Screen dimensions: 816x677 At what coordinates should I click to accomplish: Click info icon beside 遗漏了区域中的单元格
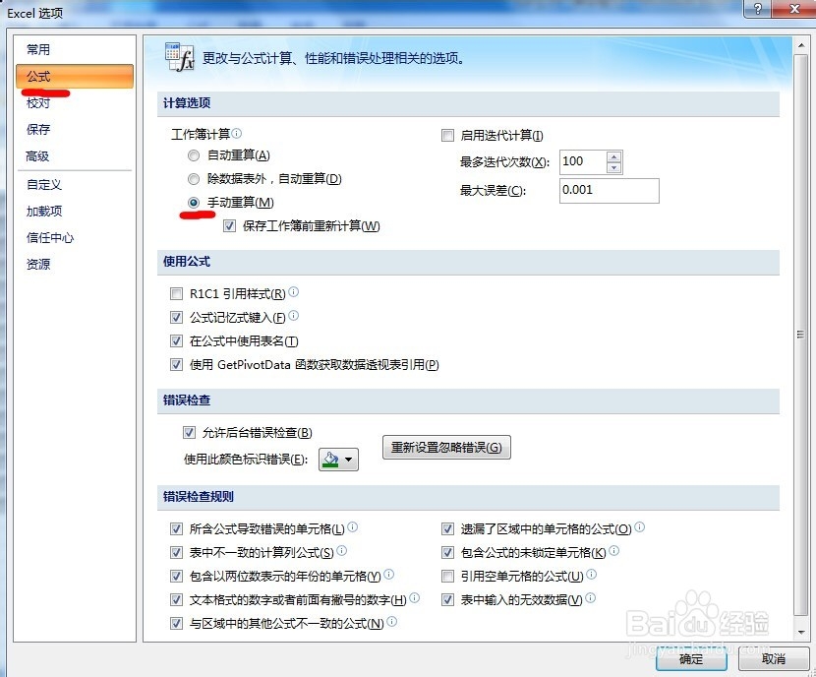(x=640, y=527)
